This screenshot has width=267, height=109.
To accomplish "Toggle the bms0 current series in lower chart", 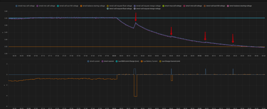I will pos(96,61).
